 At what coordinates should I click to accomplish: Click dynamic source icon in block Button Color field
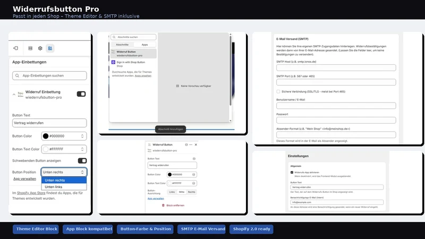(194, 175)
